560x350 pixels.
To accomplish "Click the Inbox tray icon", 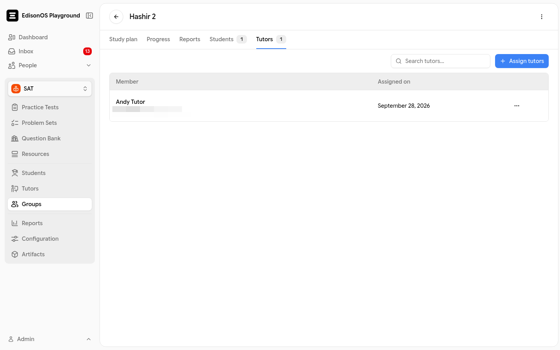I will coord(12,51).
